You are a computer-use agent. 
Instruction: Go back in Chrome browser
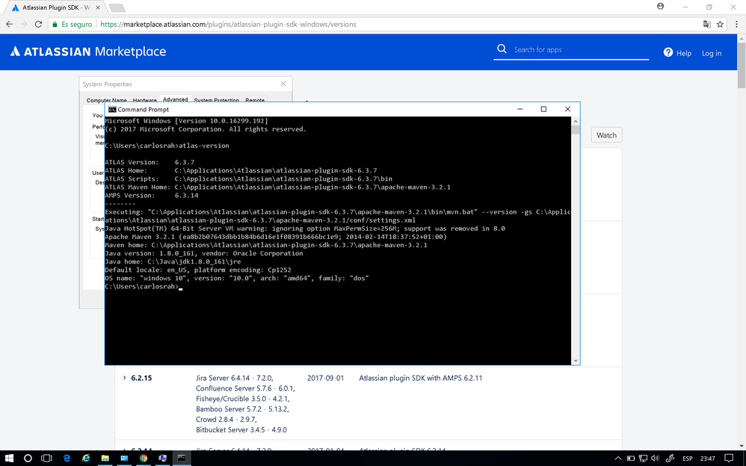(9, 24)
